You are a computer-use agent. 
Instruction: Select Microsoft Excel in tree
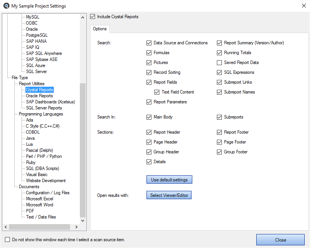tap(39, 199)
